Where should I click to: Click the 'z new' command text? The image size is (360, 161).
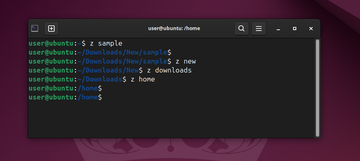pyautogui.click(x=186, y=62)
